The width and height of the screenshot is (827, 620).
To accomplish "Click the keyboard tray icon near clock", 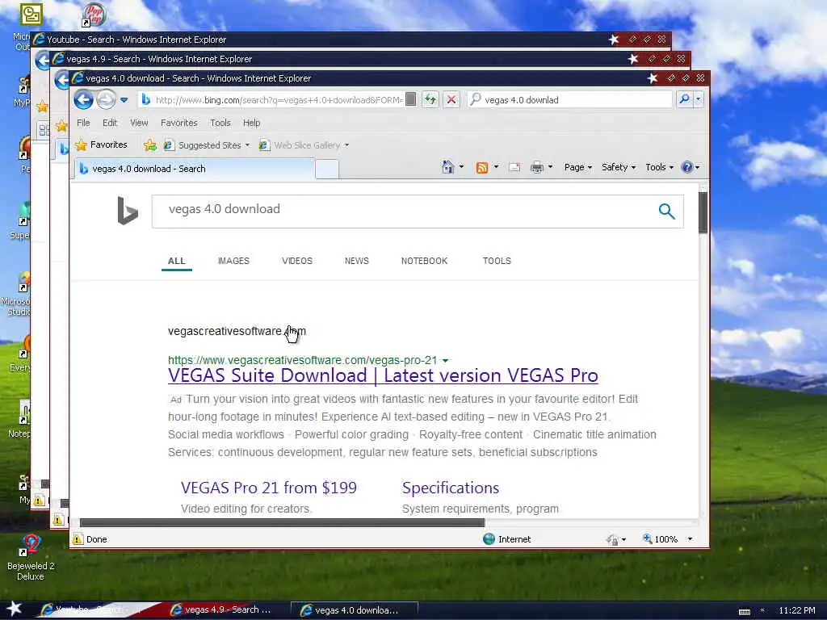I will [744, 612].
